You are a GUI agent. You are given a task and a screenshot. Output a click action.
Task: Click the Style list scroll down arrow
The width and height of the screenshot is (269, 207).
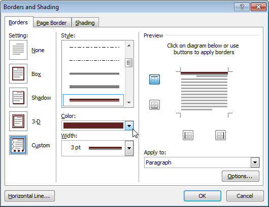click(129, 103)
